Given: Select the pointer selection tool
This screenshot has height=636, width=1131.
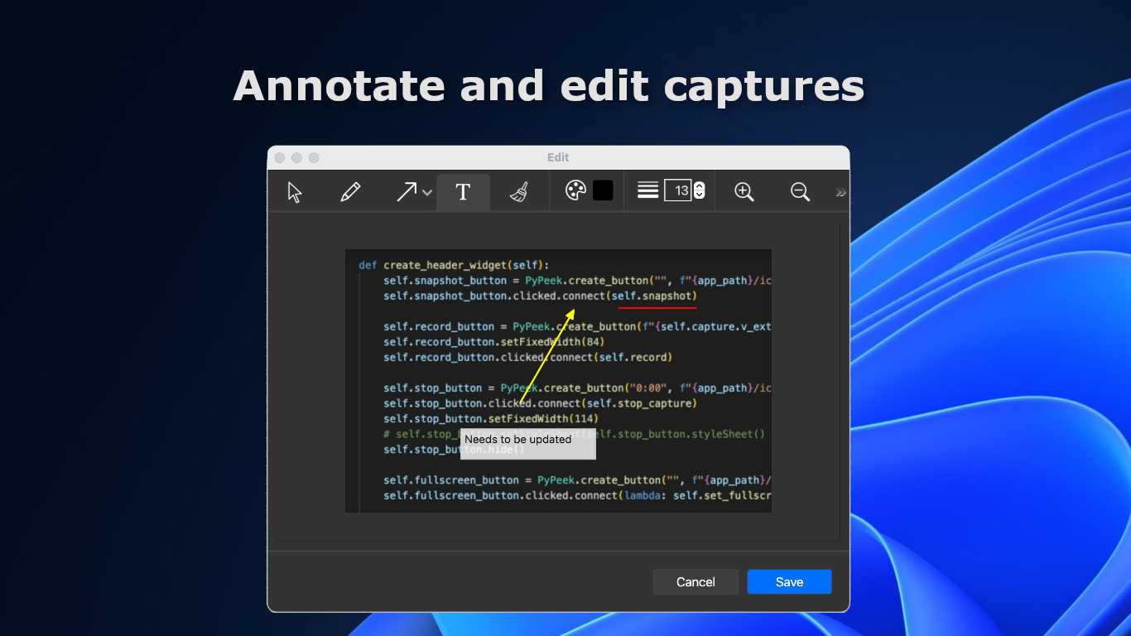Looking at the screenshot, I should (x=295, y=192).
